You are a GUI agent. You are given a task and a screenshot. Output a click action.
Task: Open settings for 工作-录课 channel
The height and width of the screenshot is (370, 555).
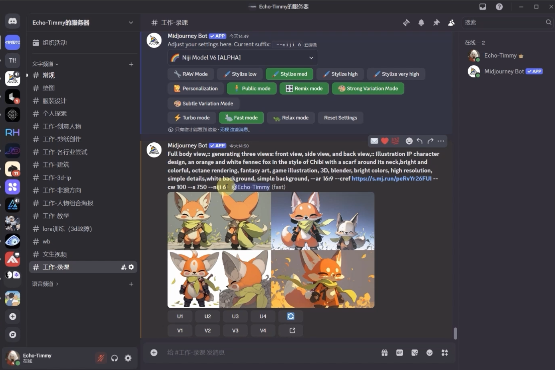[131, 267]
